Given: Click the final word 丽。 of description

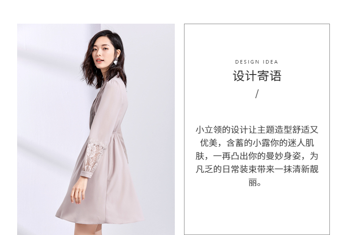Looking at the screenshot, I should 255,183.
